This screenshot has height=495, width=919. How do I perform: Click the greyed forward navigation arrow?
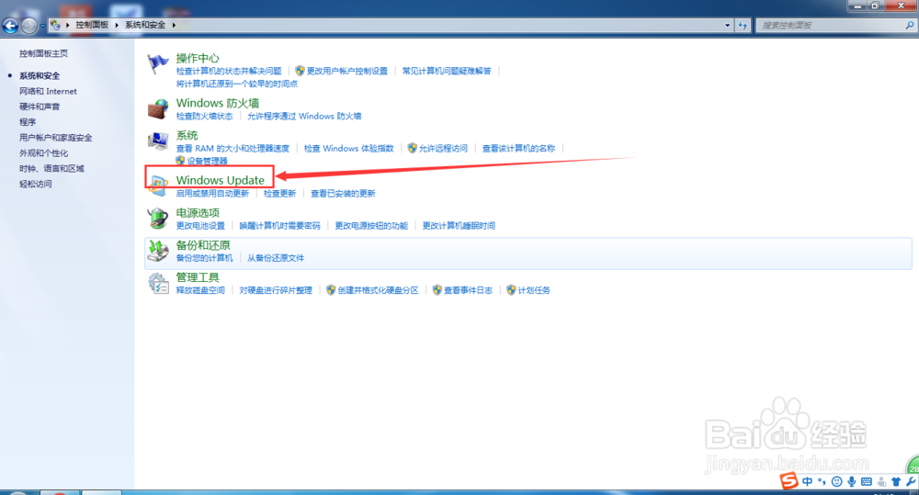pyautogui.click(x=28, y=26)
